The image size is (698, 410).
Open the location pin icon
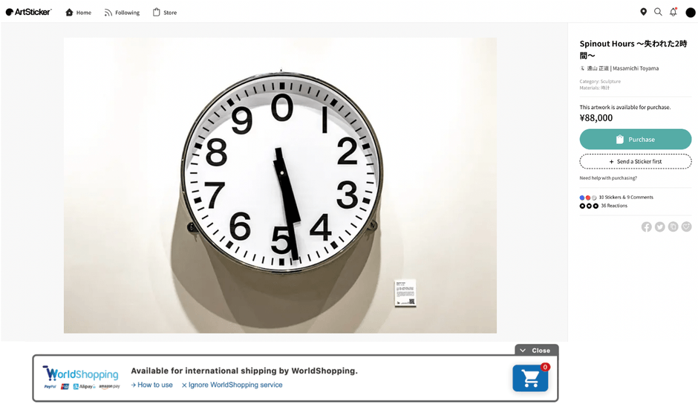pyautogui.click(x=643, y=12)
